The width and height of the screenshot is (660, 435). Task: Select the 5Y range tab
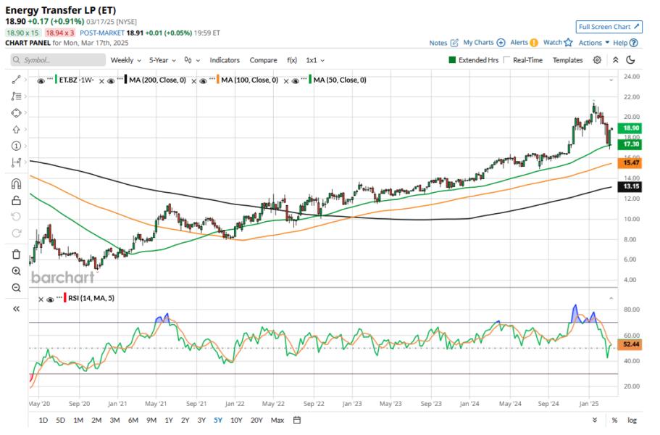(218, 420)
